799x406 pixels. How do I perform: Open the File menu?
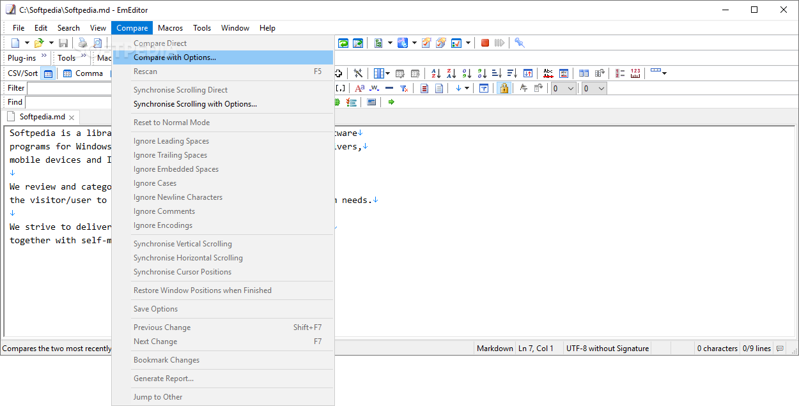click(x=19, y=27)
